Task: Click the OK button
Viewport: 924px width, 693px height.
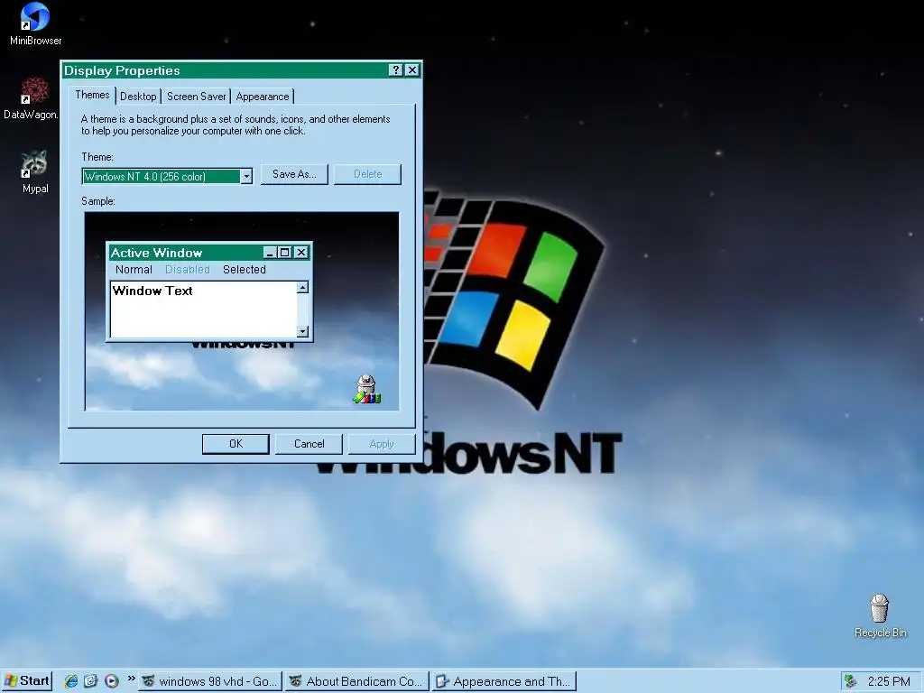Action: 236,444
